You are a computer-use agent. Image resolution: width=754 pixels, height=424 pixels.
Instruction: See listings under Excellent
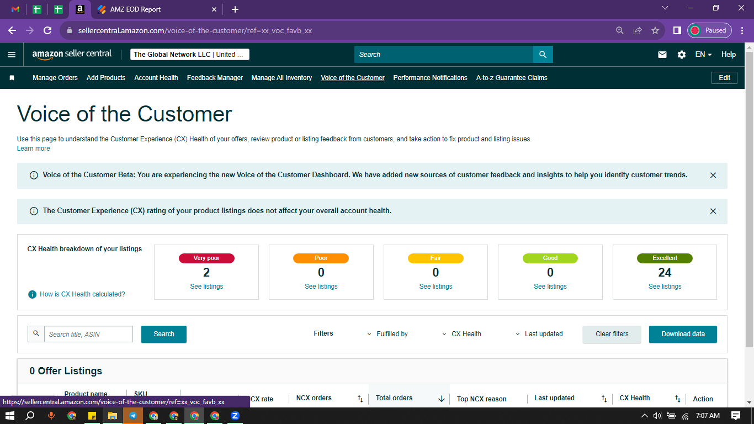click(665, 287)
